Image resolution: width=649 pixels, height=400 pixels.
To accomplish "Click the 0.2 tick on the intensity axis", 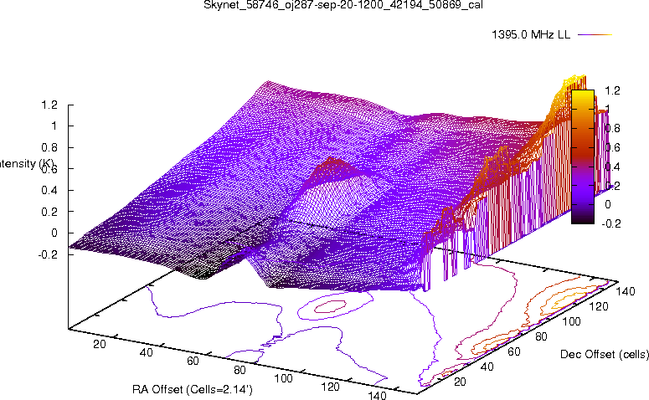I will (49, 212).
